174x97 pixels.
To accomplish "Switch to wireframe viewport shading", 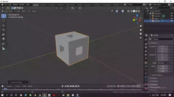I will click(x=132, y=11).
